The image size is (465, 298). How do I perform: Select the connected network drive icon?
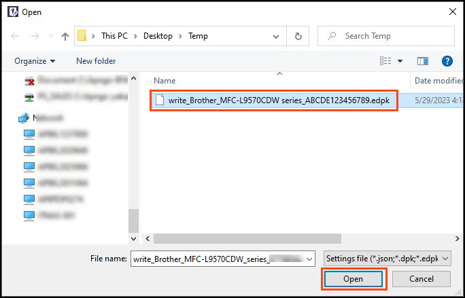coord(29,96)
